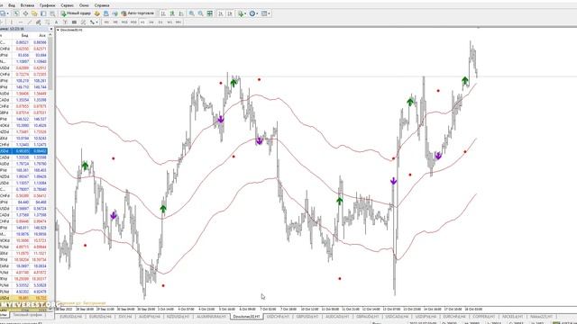Image resolution: width=577 pixels, height=324 pixels.
Task: Set timeframe to W1
Action: point(169,22)
